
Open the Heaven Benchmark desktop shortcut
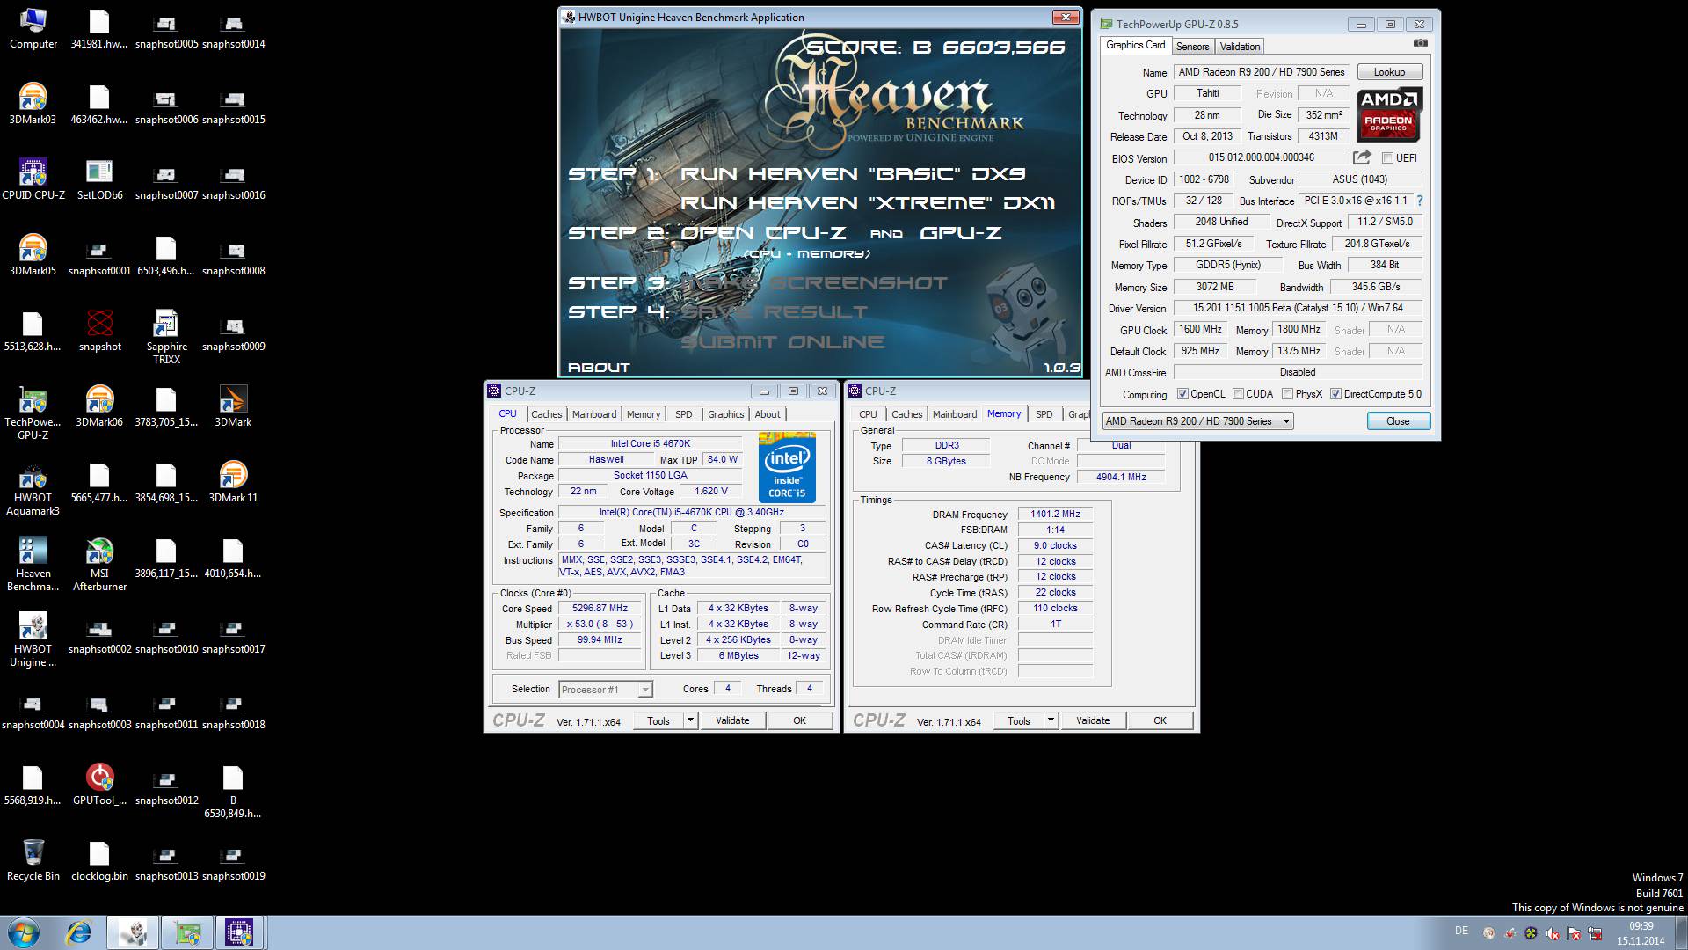(33, 564)
